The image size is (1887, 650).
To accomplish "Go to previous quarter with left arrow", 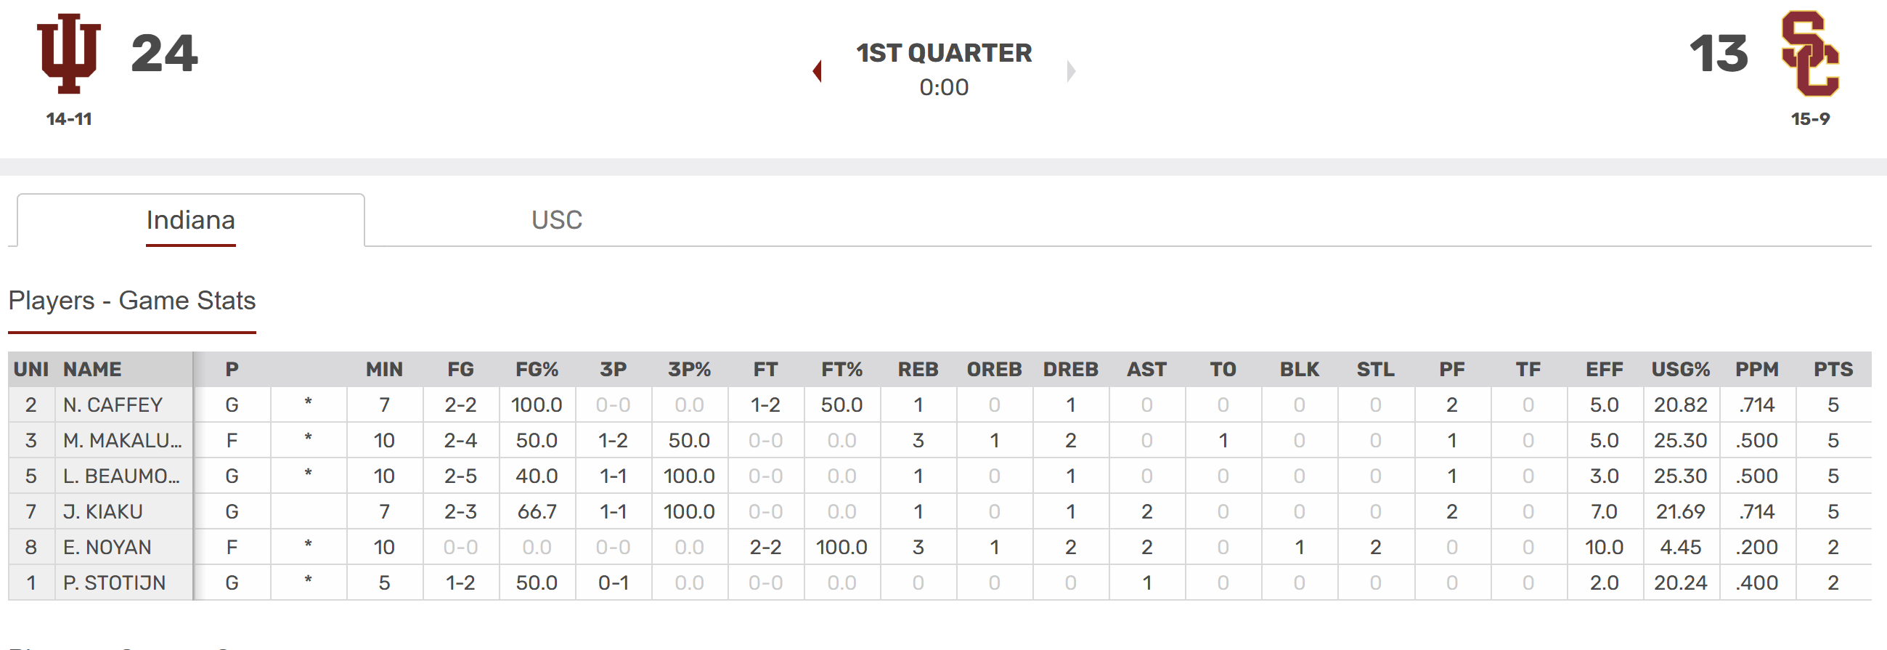I will click(818, 71).
